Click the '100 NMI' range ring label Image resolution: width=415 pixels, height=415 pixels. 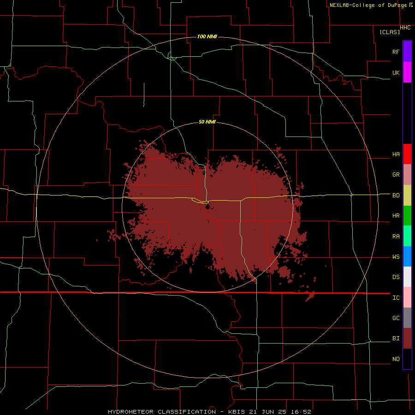[x=207, y=36]
